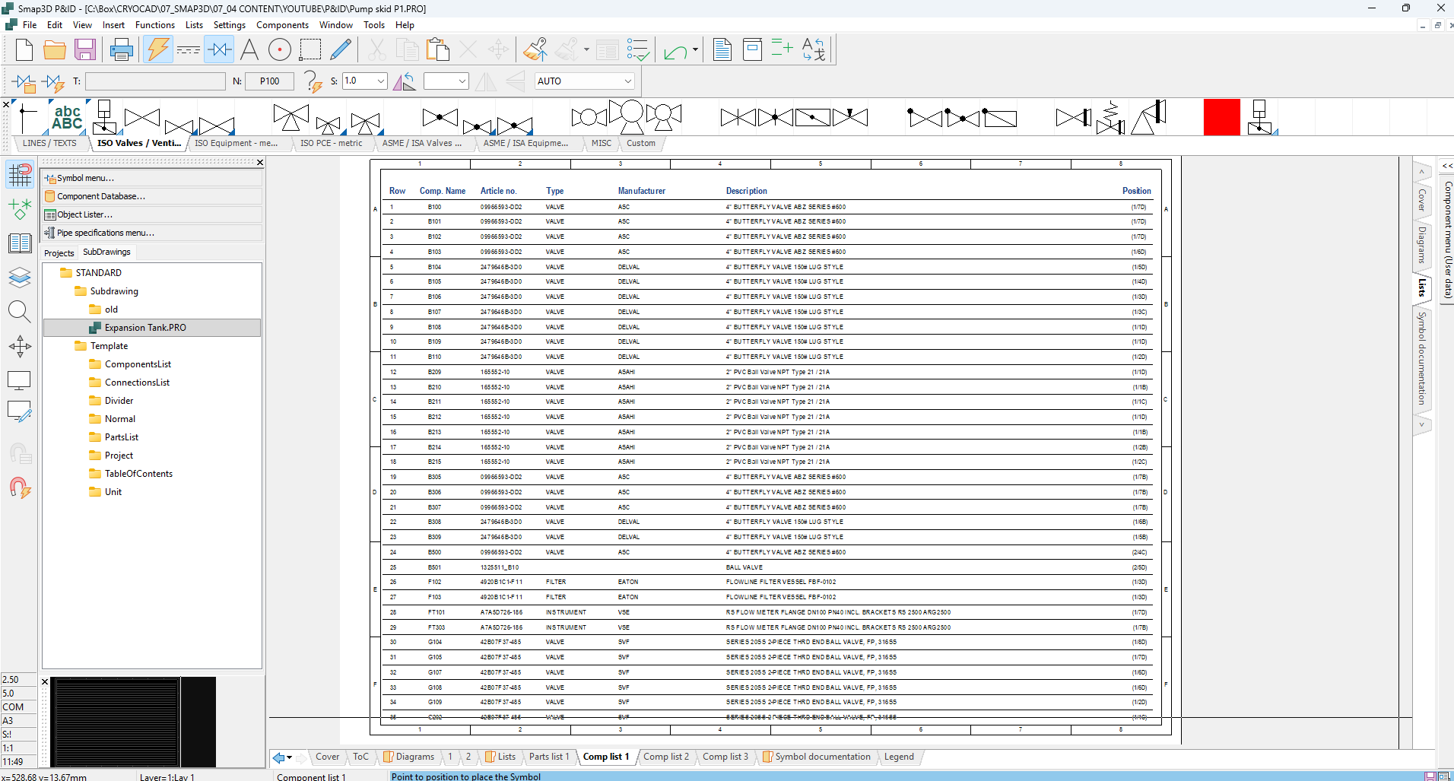Go to the Symbol documentation page tab

(x=816, y=757)
